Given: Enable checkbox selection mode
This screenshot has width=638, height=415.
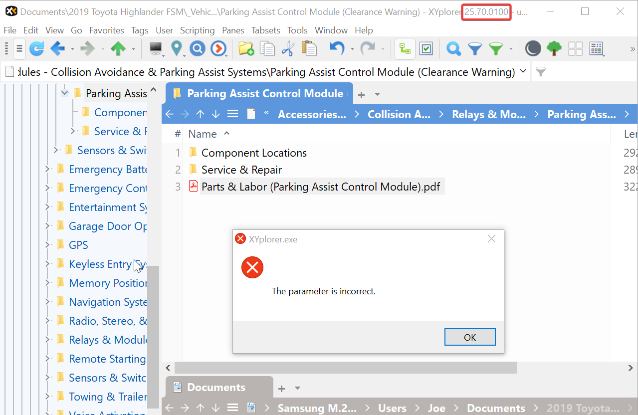Looking at the screenshot, I should [x=426, y=48].
